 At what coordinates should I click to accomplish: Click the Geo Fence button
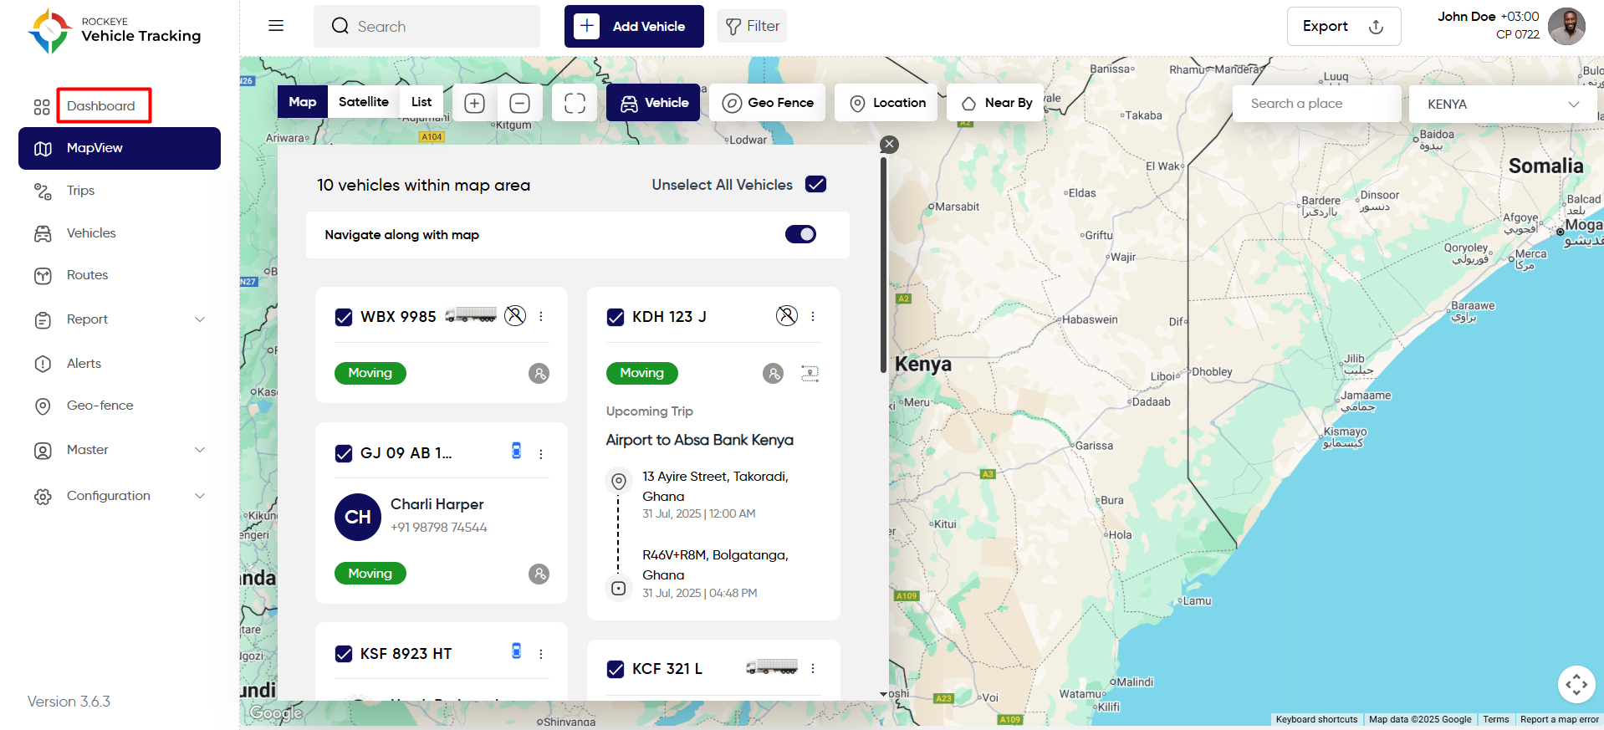[768, 103]
